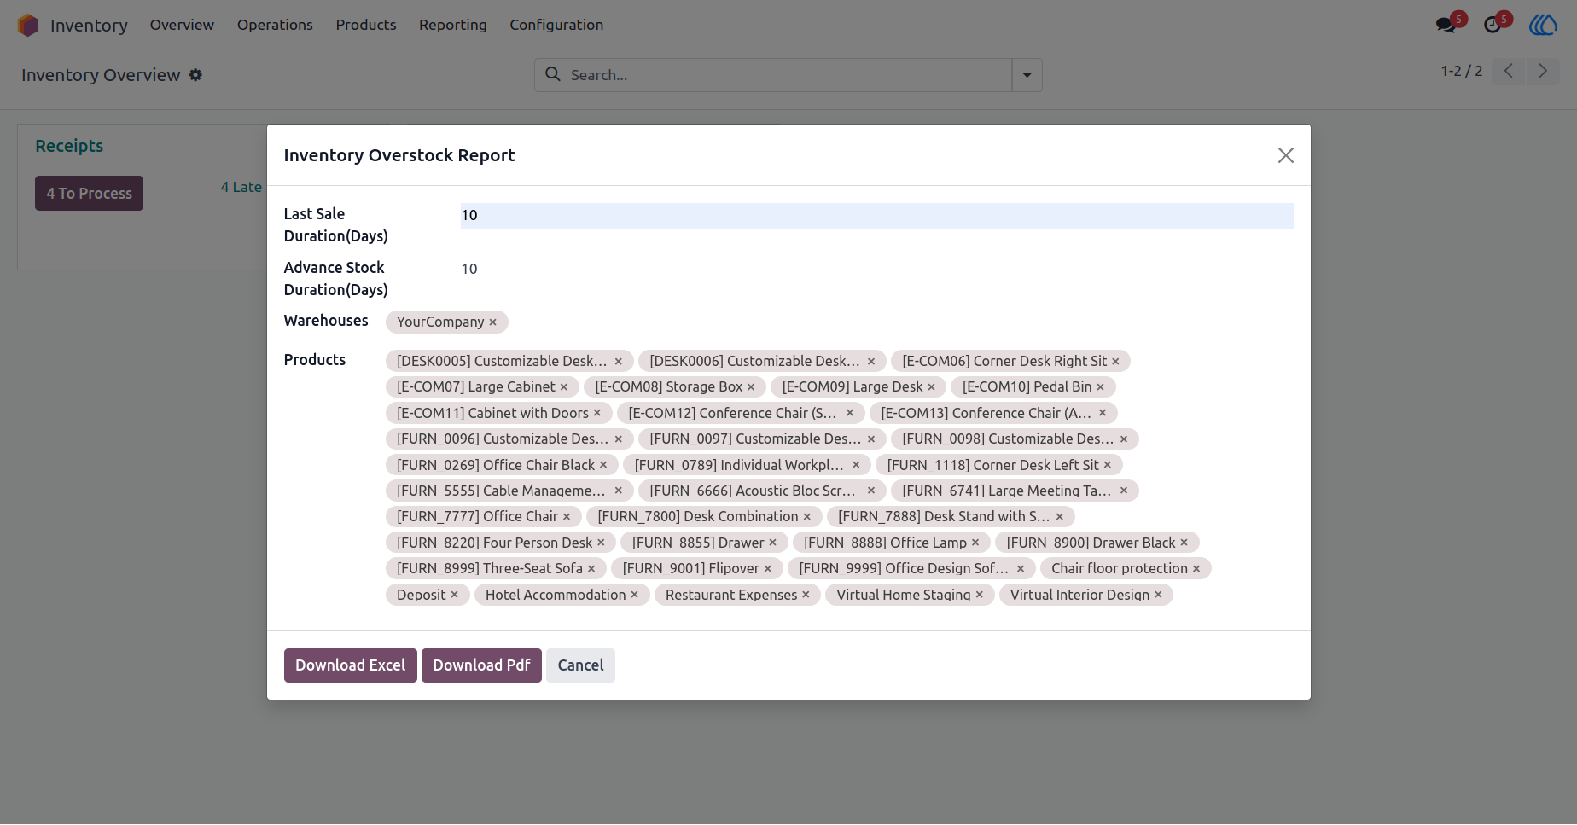Click the Virtual Home Staging tag

910,596
